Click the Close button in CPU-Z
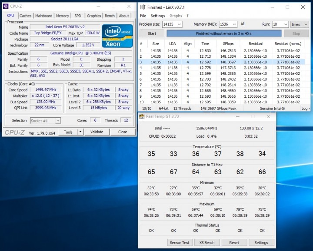The width and height of the screenshot is (313, 251). [x=123, y=132]
